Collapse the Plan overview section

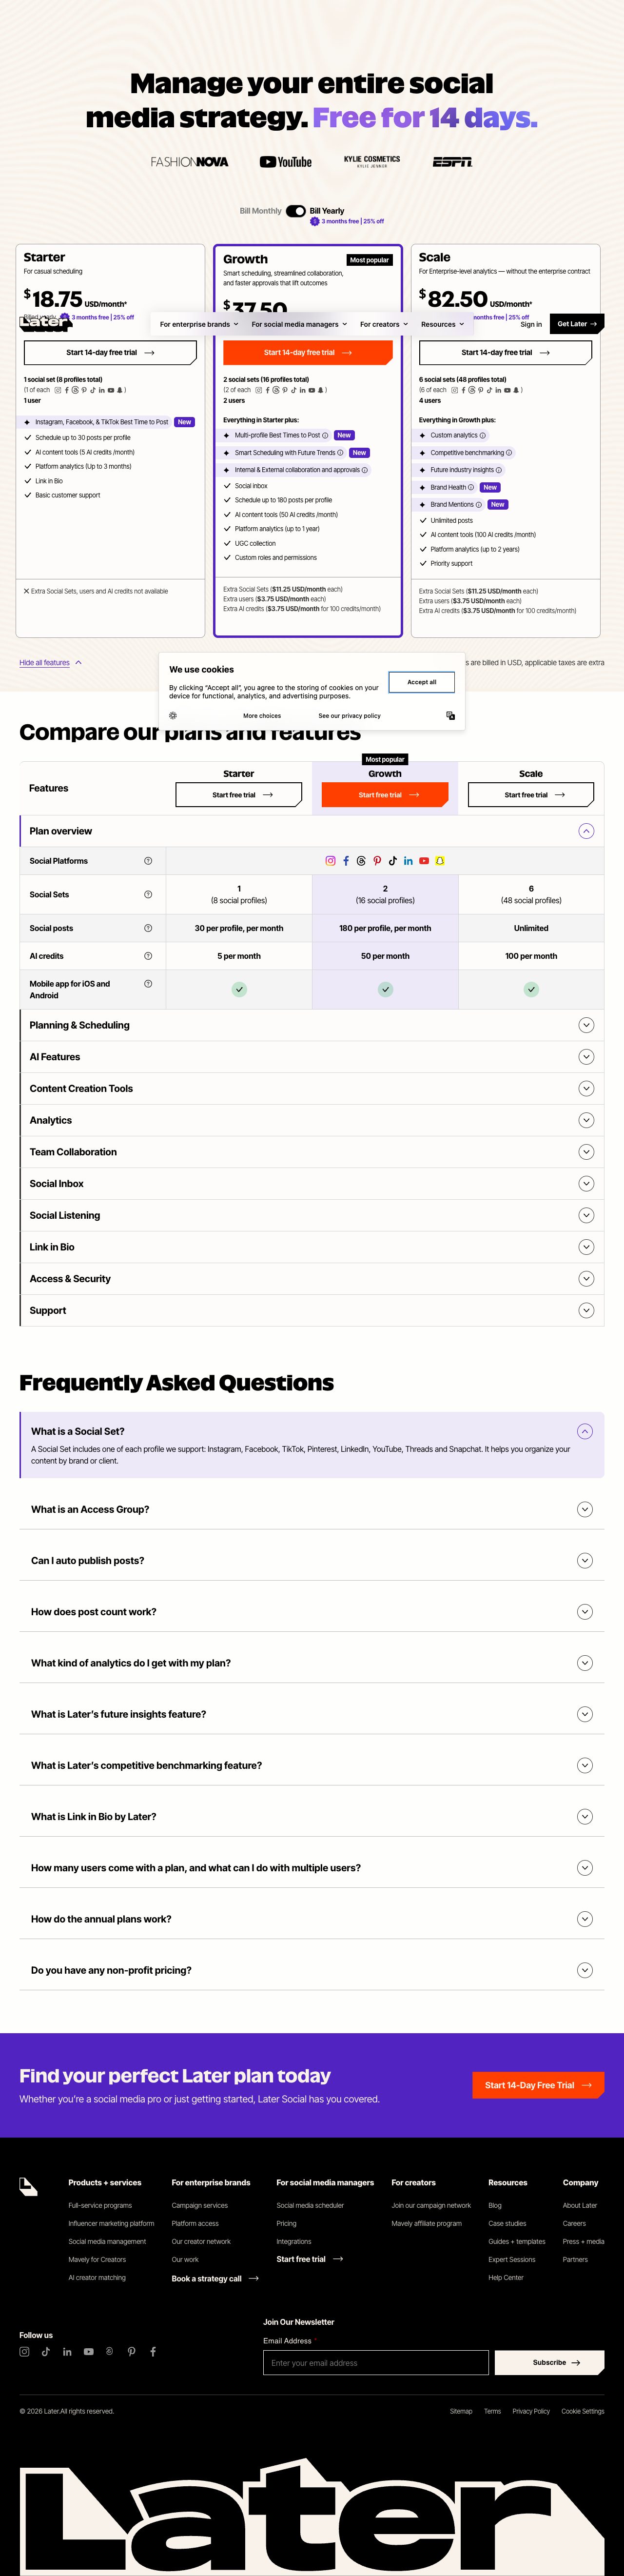[x=586, y=831]
